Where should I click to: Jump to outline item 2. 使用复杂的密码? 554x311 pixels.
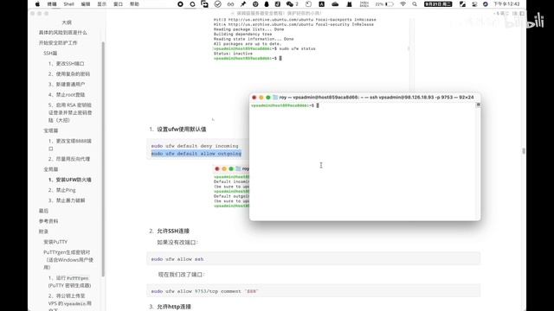point(69,74)
